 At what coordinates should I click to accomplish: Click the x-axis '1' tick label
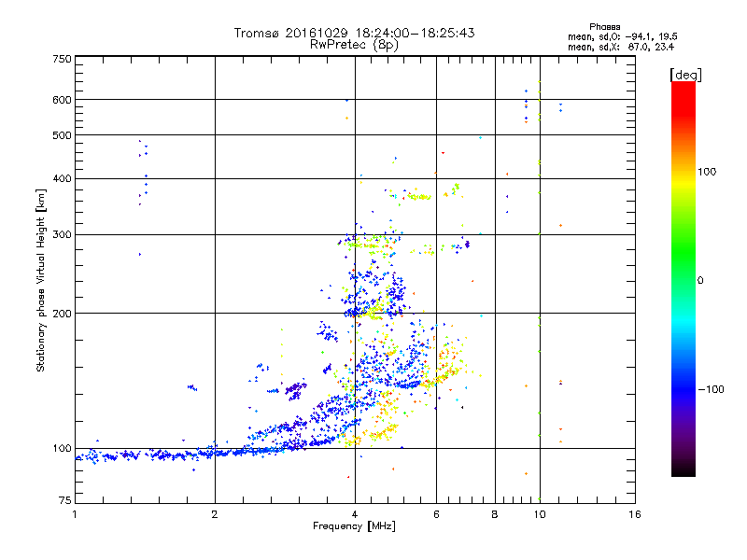pyautogui.click(x=75, y=514)
